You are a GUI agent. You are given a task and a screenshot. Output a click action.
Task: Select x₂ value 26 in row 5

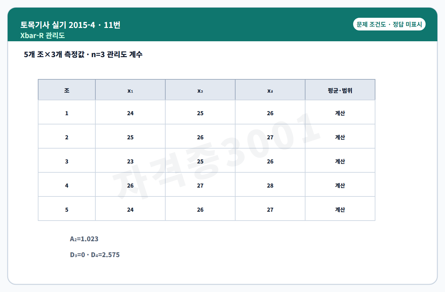(x=200, y=209)
